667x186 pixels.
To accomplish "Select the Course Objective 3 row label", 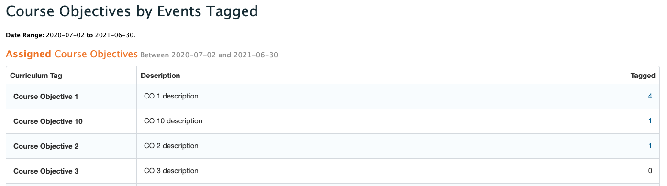I will pyautogui.click(x=46, y=171).
